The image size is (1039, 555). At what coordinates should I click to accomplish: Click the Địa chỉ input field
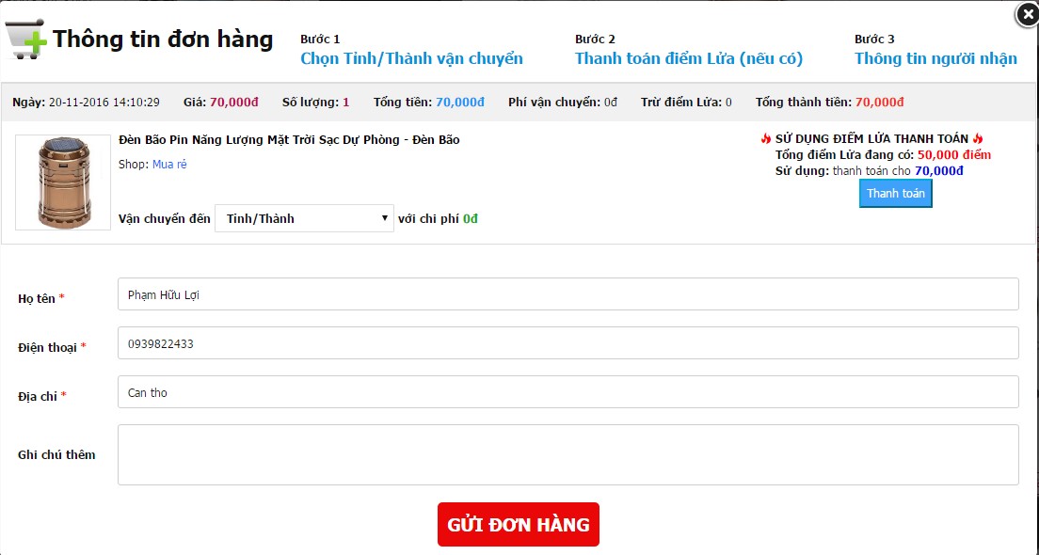(x=567, y=392)
